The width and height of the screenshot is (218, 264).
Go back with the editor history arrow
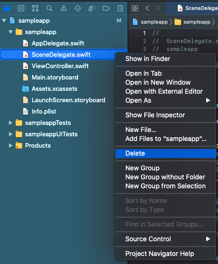click(x=147, y=8)
